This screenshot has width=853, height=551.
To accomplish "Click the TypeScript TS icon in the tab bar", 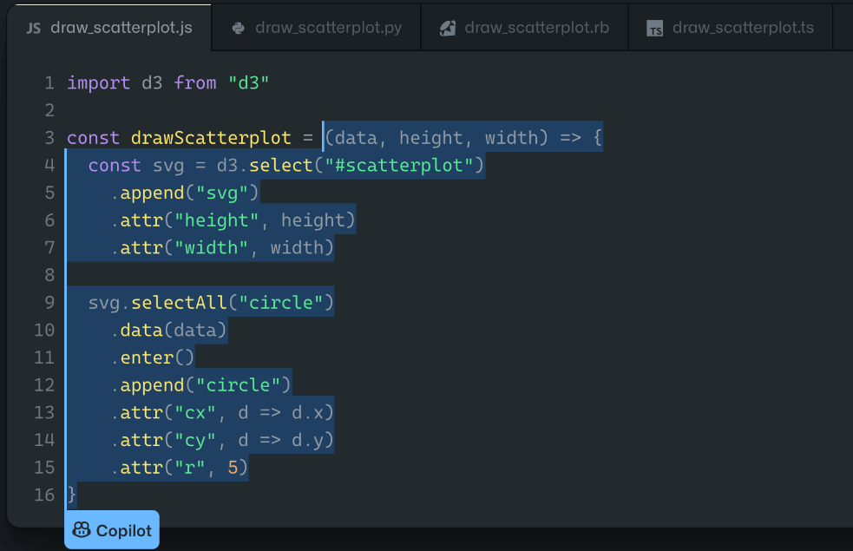I will (x=655, y=29).
